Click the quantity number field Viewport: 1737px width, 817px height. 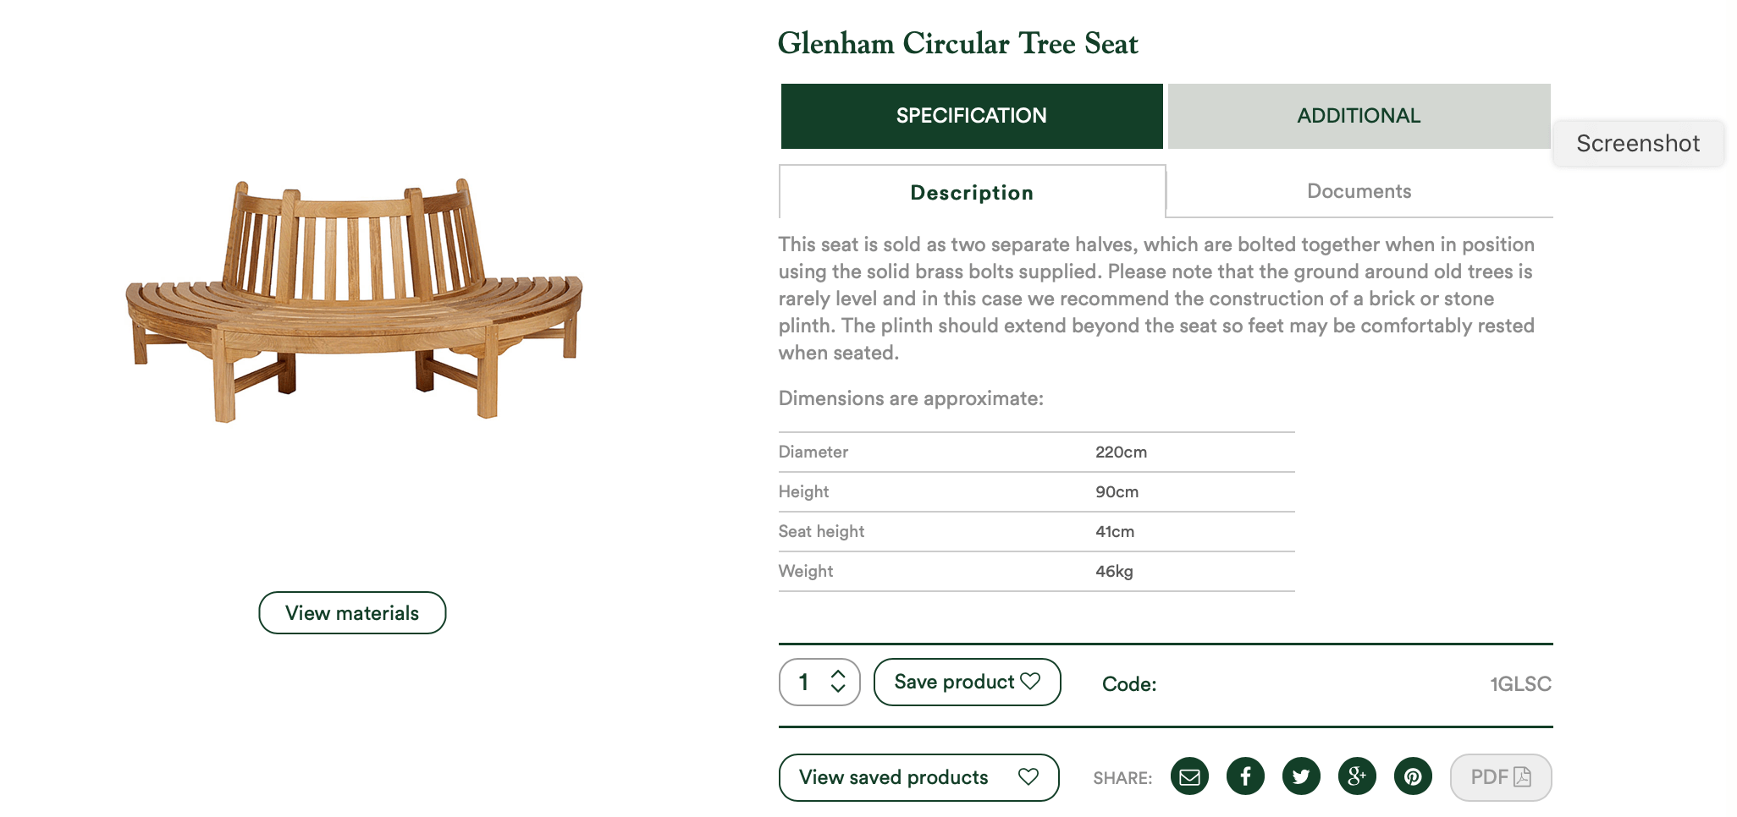click(804, 682)
